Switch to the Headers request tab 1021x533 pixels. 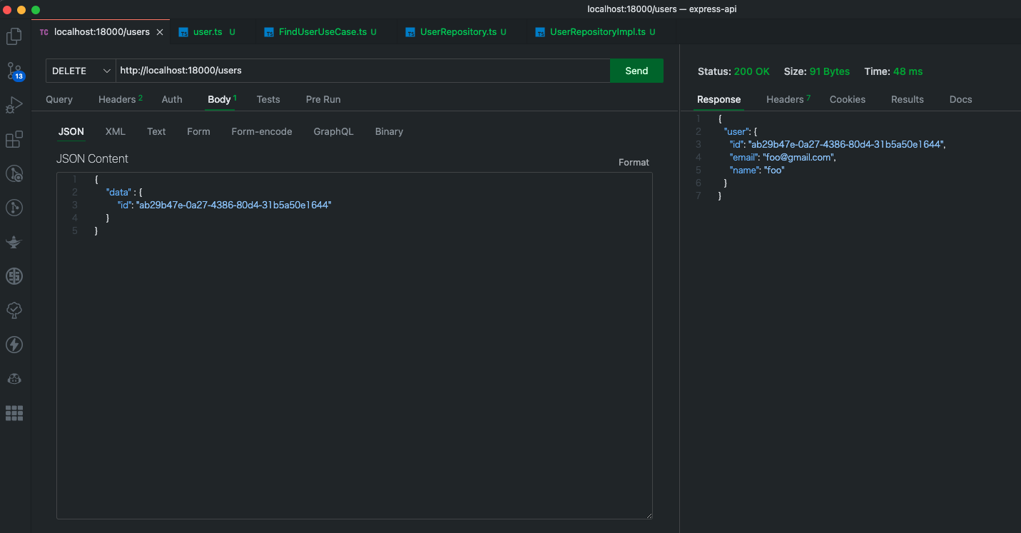(x=117, y=99)
